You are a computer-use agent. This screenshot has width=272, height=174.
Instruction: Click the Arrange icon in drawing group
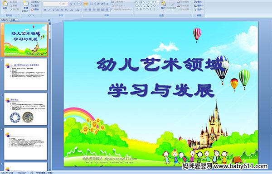pyautogui.click(x=163, y=5)
